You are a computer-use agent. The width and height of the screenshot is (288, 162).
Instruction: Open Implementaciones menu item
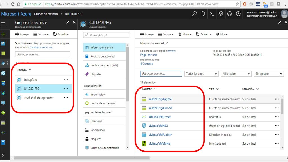pyautogui.click(x=104, y=112)
